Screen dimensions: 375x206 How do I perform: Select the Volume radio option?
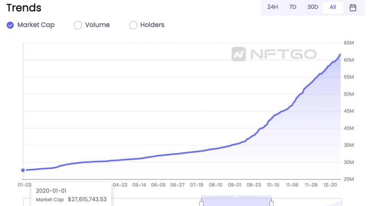coord(78,25)
